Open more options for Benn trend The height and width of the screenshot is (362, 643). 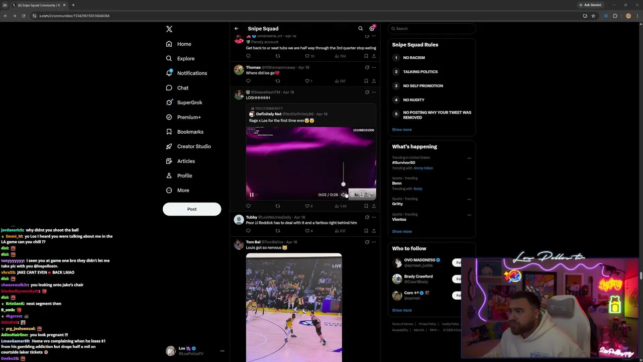click(469, 178)
